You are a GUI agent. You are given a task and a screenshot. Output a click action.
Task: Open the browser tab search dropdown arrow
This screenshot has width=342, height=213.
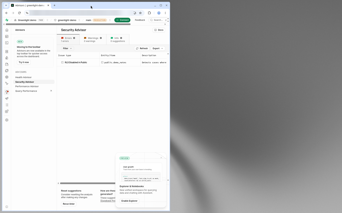tap(6, 5)
